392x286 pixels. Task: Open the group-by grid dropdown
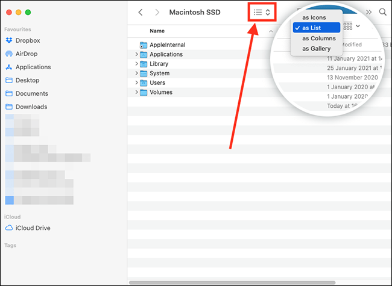tap(351, 26)
